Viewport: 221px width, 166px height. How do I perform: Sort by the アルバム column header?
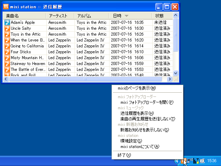coord(92,16)
